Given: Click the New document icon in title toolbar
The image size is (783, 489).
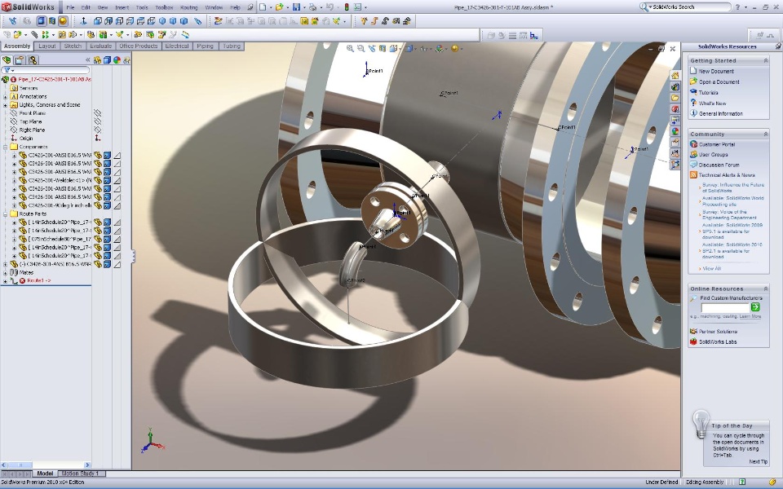Looking at the screenshot, I should (263, 7).
